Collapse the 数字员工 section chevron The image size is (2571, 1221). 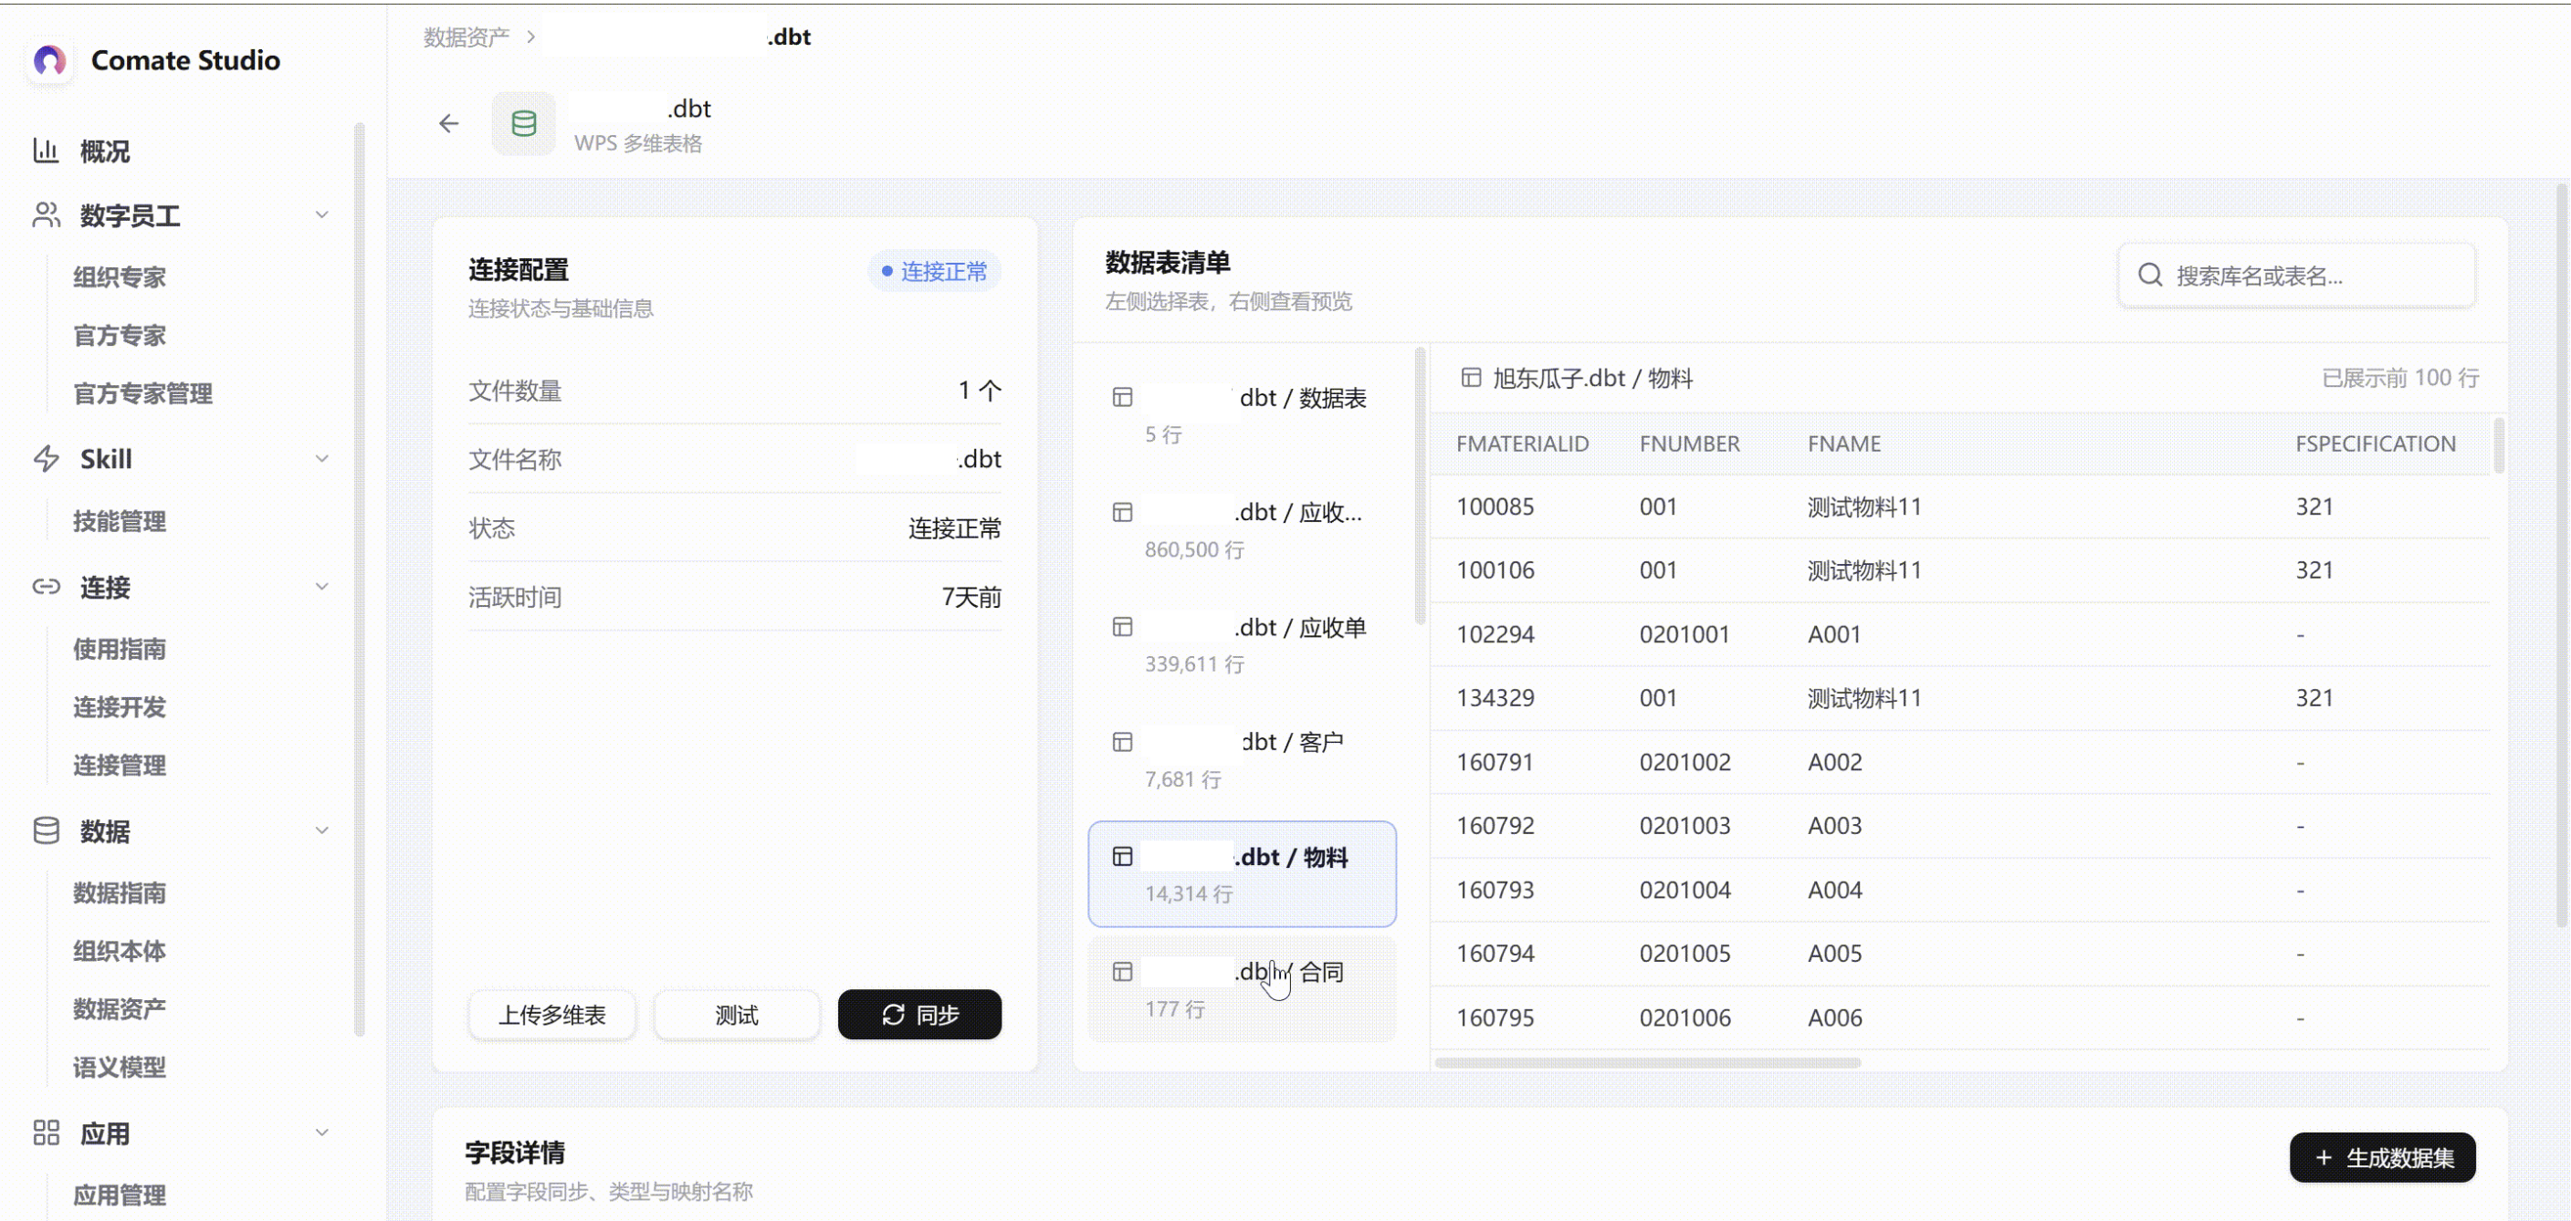pos(321,214)
